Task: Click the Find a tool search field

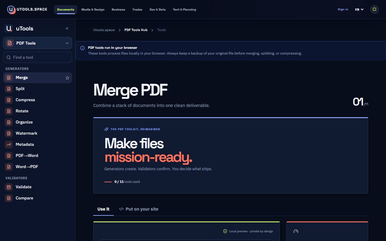Action: click(37, 57)
